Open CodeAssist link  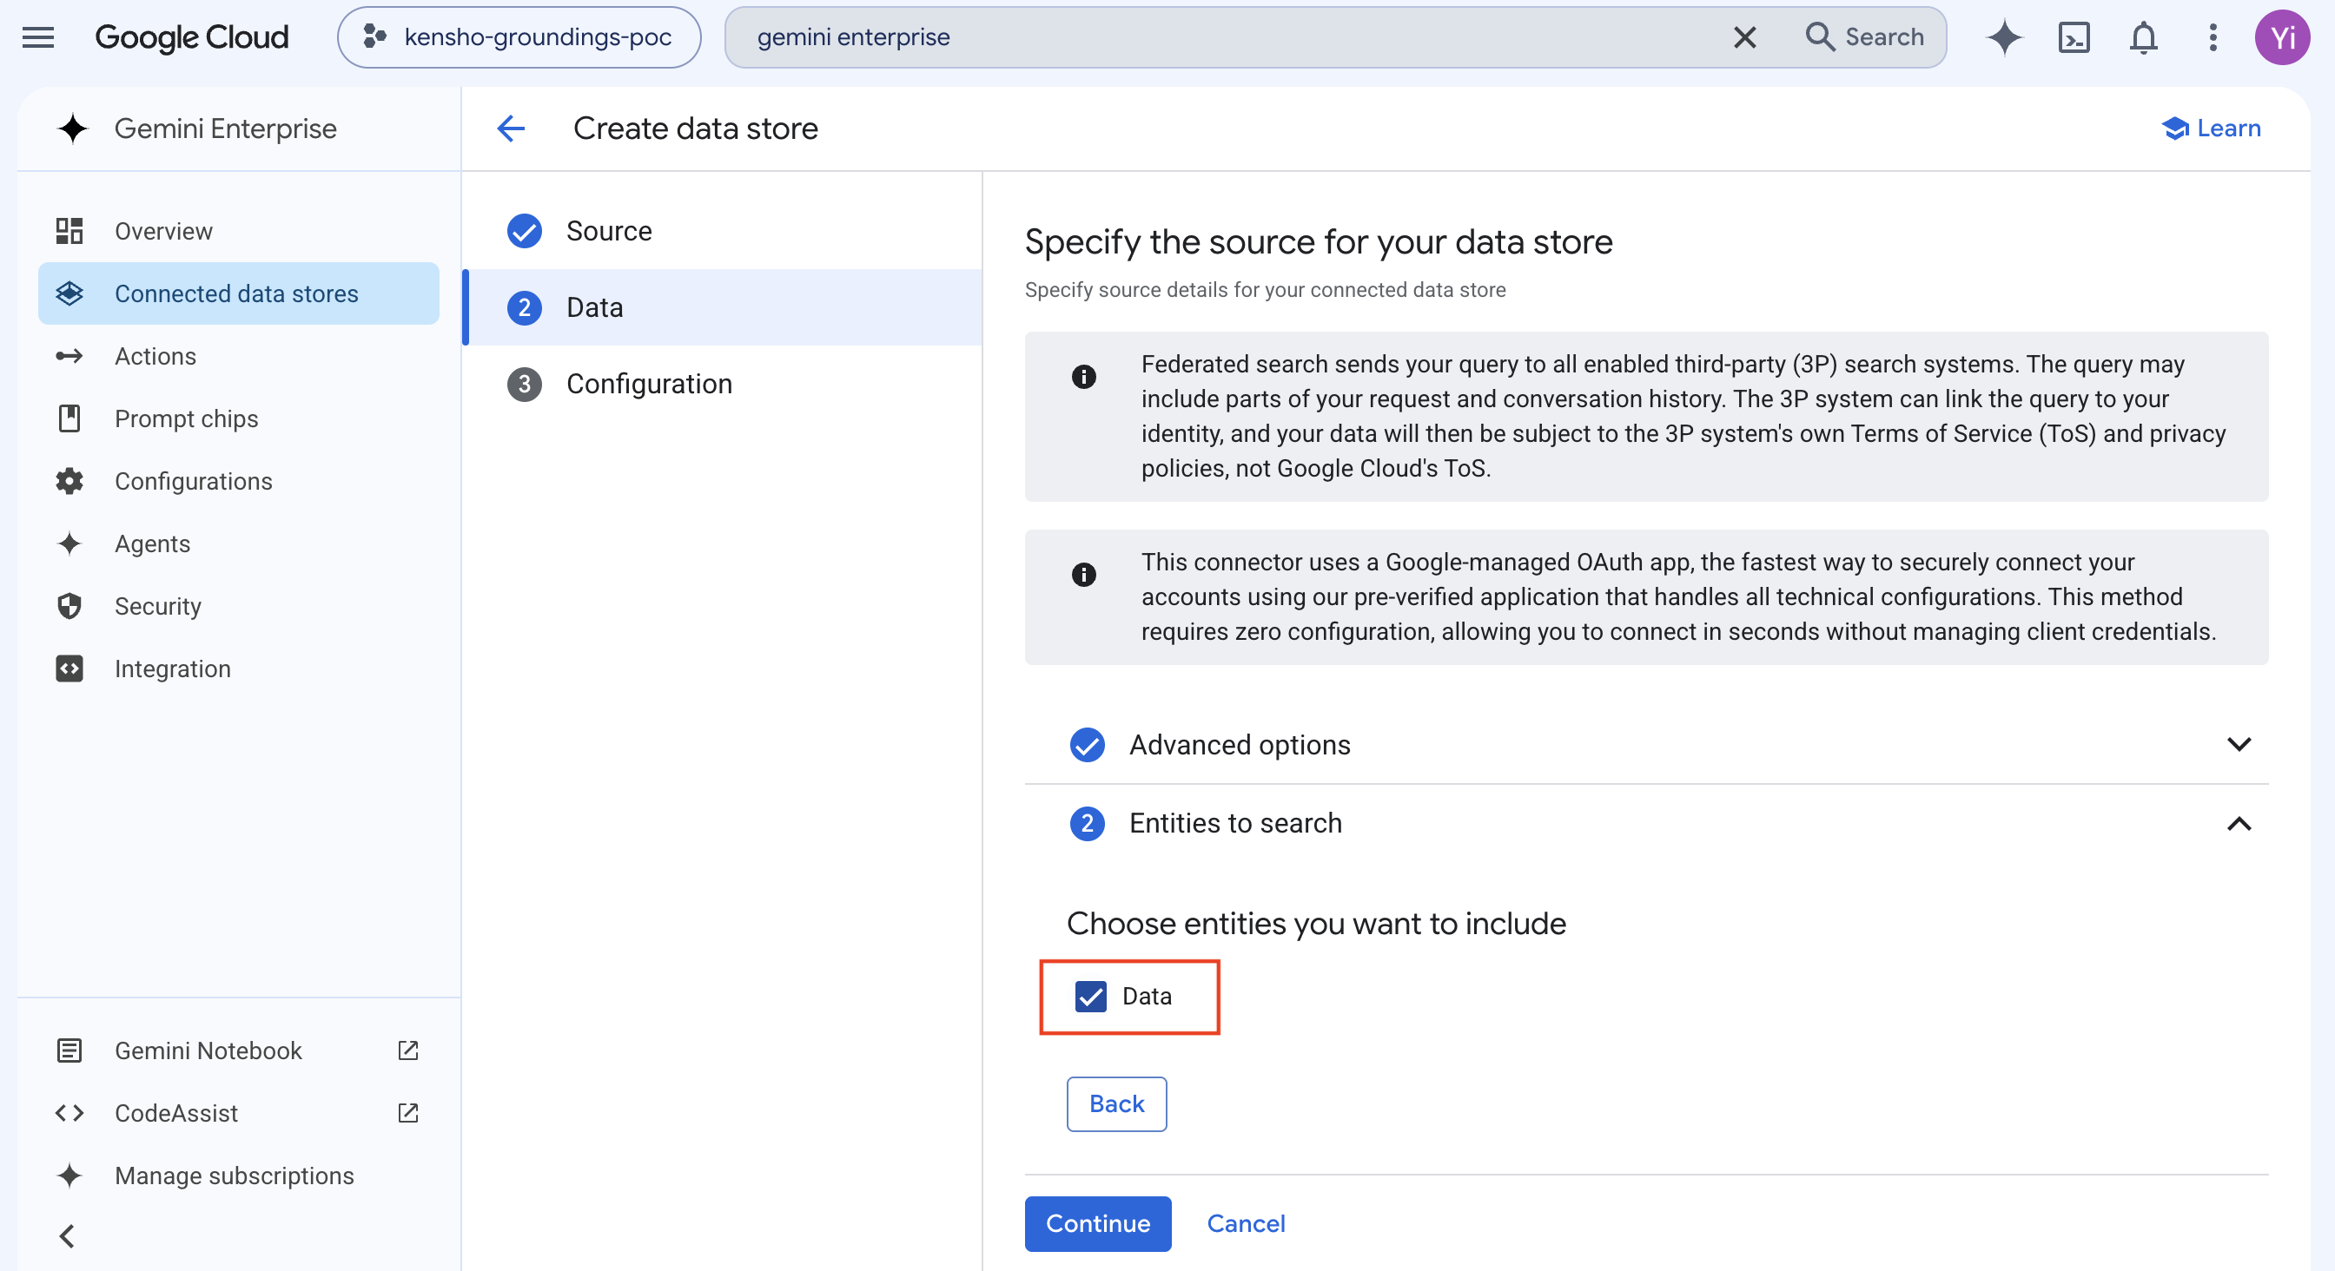coord(238,1113)
